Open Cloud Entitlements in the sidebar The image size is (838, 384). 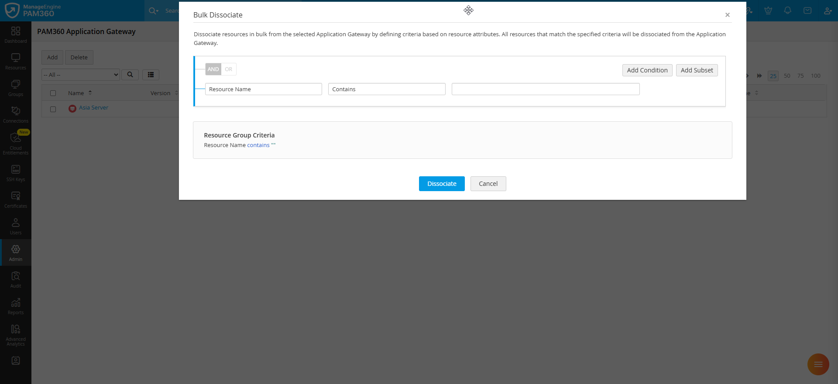coord(16,144)
